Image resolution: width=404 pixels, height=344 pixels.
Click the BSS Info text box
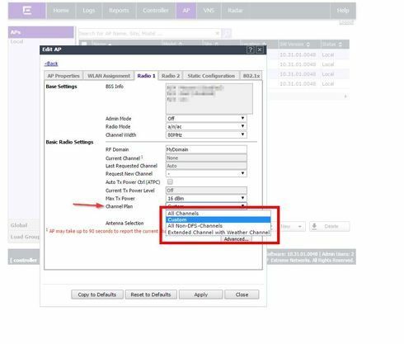point(209,99)
